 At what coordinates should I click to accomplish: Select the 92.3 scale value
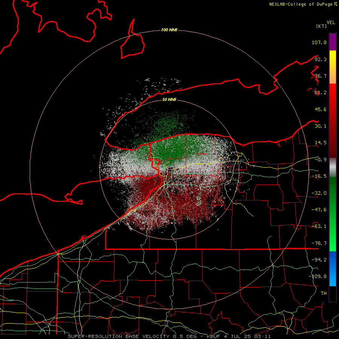(321, 59)
